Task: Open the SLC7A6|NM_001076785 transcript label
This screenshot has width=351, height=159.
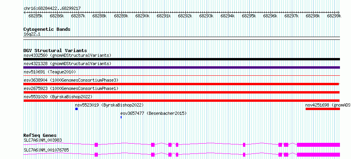Action: [x=46, y=150]
